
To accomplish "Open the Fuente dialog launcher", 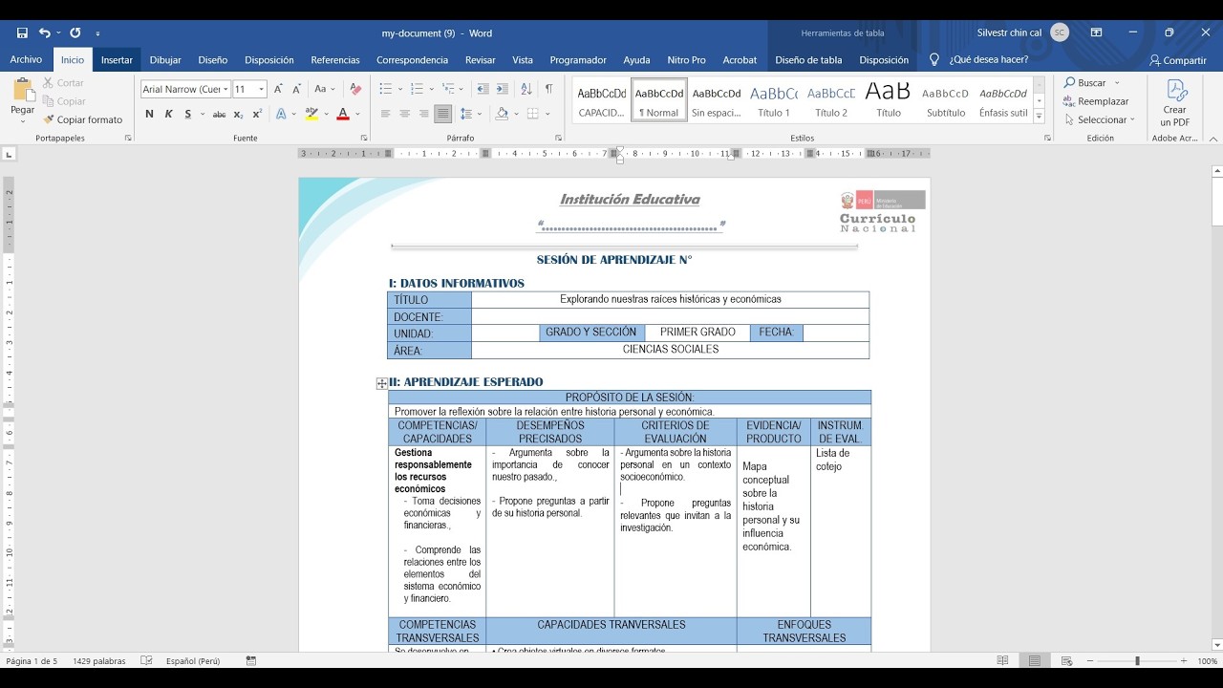I will point(364,138).
